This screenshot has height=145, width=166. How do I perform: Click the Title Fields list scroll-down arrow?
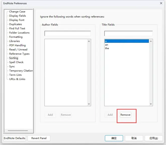tap(151, 104)
